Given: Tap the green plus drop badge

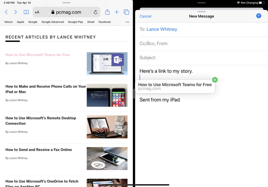Looking at the screenshot, I should click(x=215, y=80).
